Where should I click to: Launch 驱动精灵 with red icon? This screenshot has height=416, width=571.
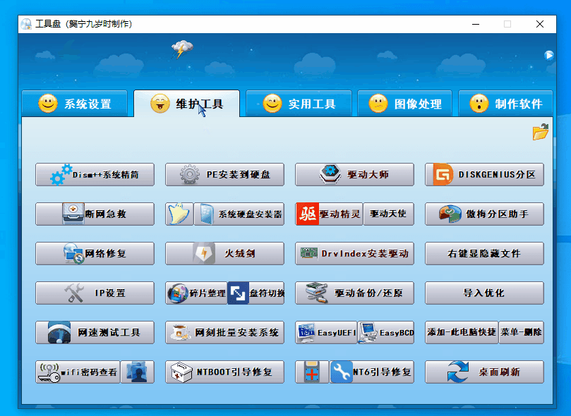(x=329, y=214)
